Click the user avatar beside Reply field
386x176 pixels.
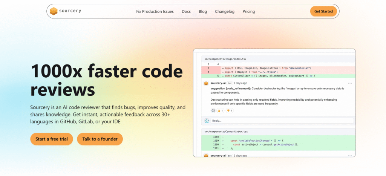tap(207, 121)
